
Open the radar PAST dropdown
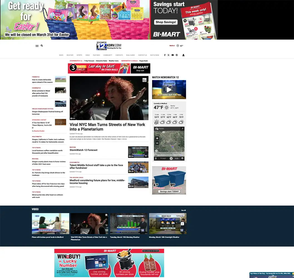tap(163, 158)
